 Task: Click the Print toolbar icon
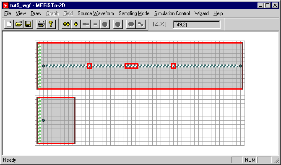coord(41,24)
